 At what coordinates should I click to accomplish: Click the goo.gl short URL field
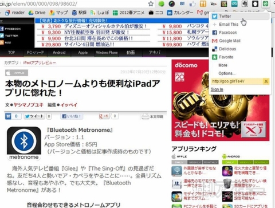pos(237,81)
